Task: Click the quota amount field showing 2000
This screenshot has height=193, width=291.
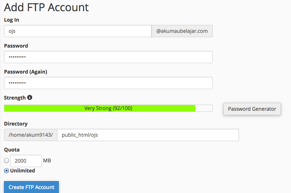Action: (26, 161)
